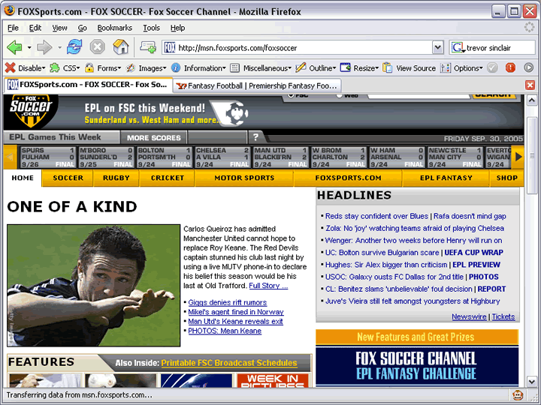Click the scrollbar up arrow
Image resolution: width=541 pixels, height=405 pixels.
click(532, 100)
